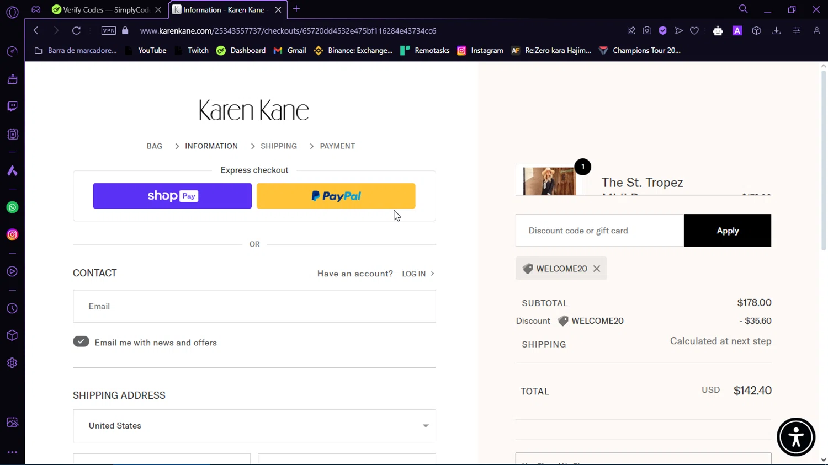Pay with Shop Pay button
This screenshot has height=465, width=828.
[x=172, y=196]
